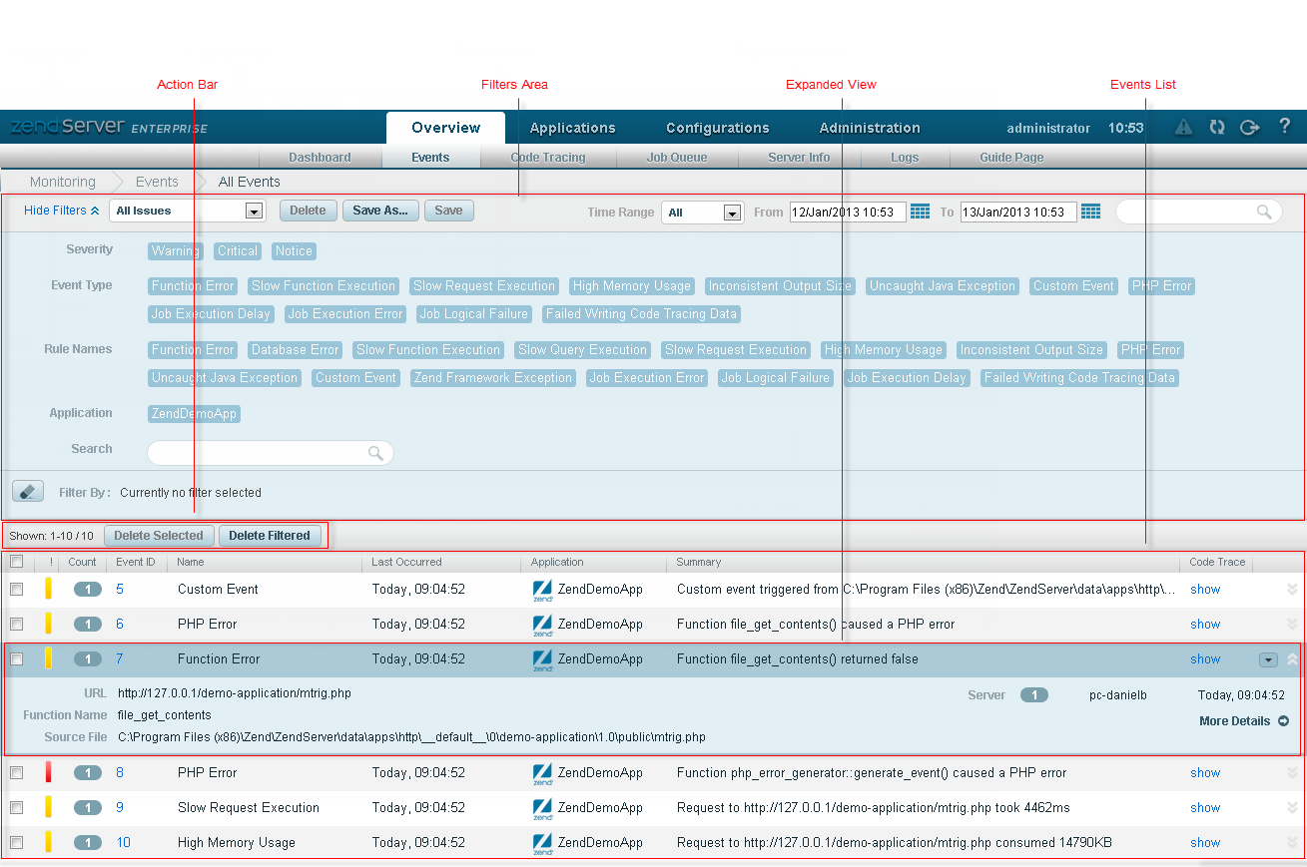Tick the checkbox for Custom Event row

click(x=16, y=590)
